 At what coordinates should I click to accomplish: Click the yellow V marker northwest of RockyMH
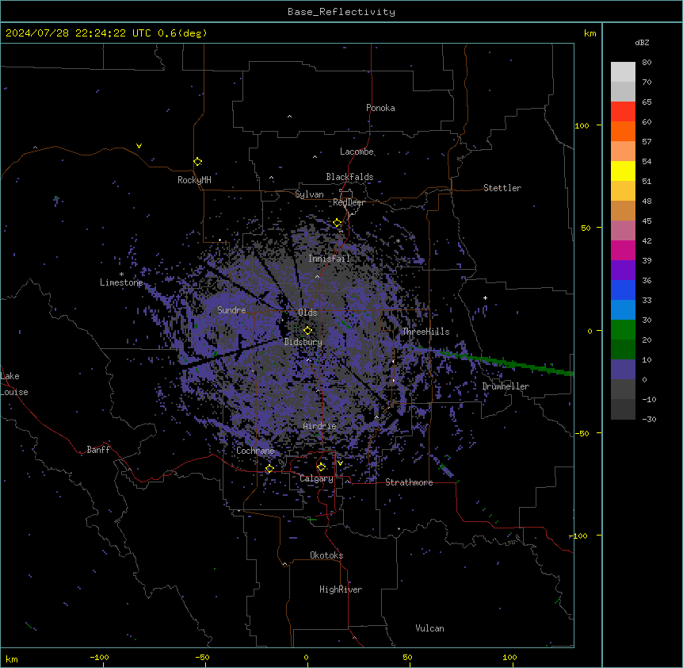click(139, 146)
